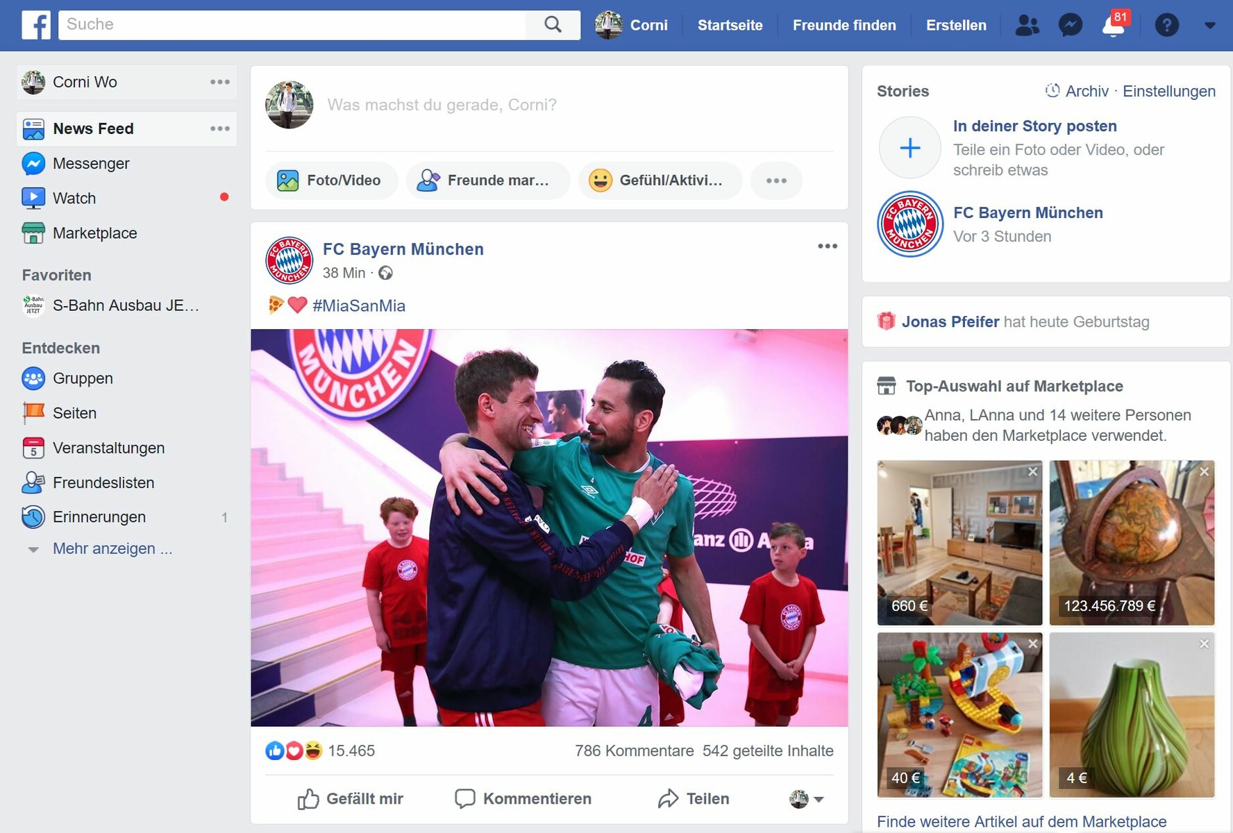The width and height of the screenshot is (1233, 833).
Task: Open the post photo of two players
Action: click(x=549, y=528)
